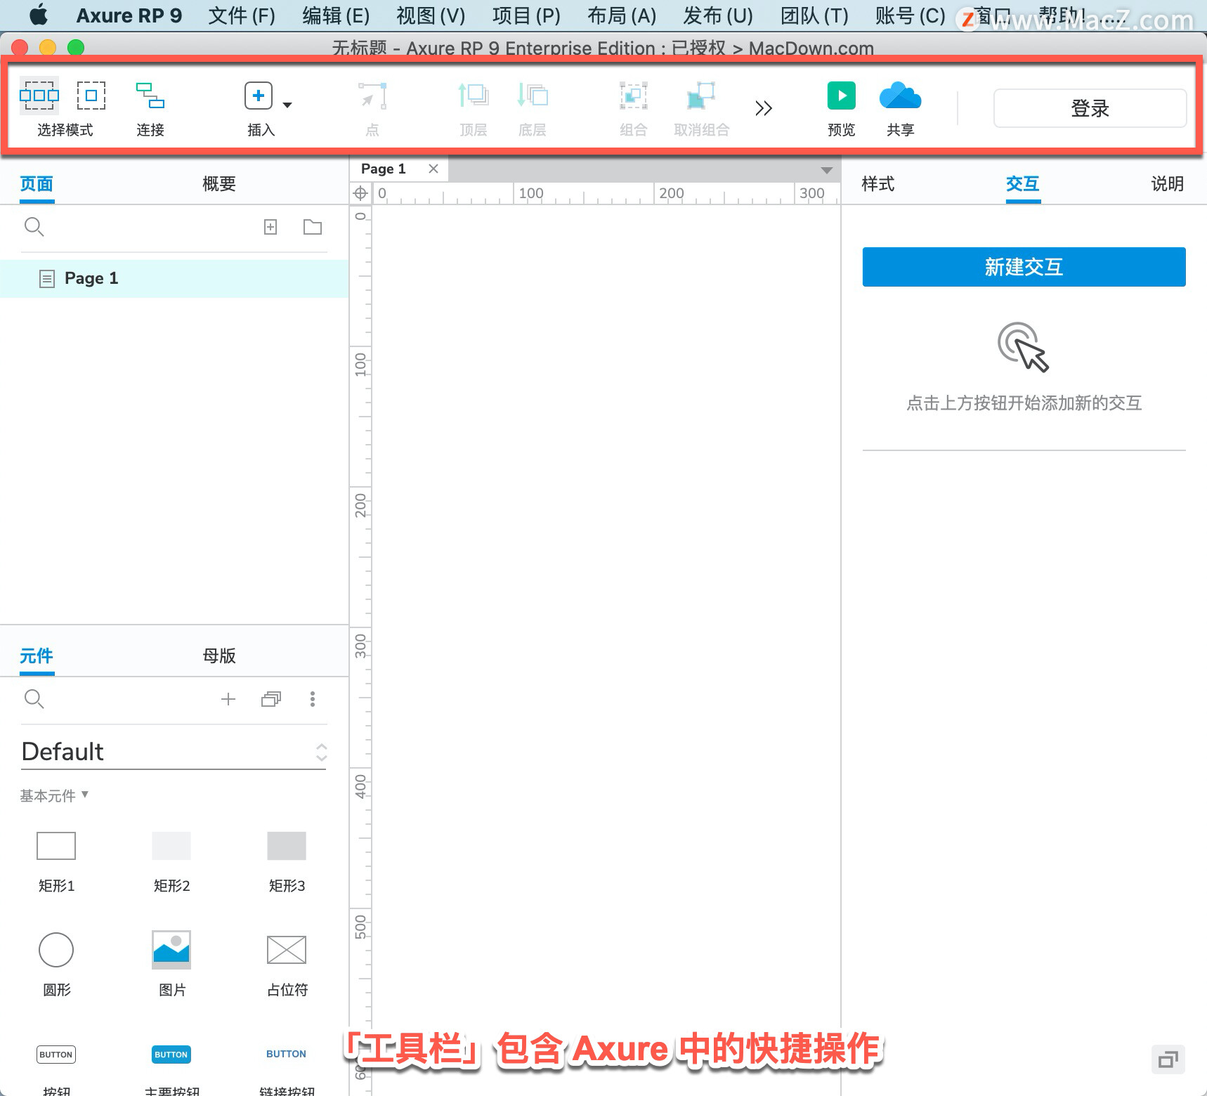1207x1096 pixels.
Task: Click the add folder icon
Action: click(x=313, y=227)
